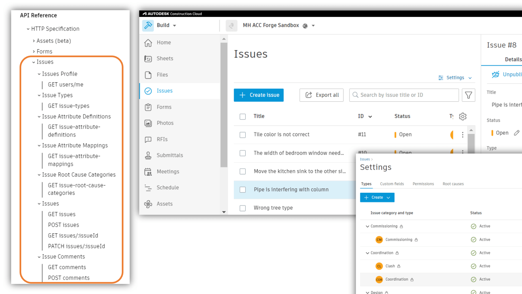This screenshot has height=294, width=522.
Task: Open the filter funnel icon for issues
Action: coord(468,95)
